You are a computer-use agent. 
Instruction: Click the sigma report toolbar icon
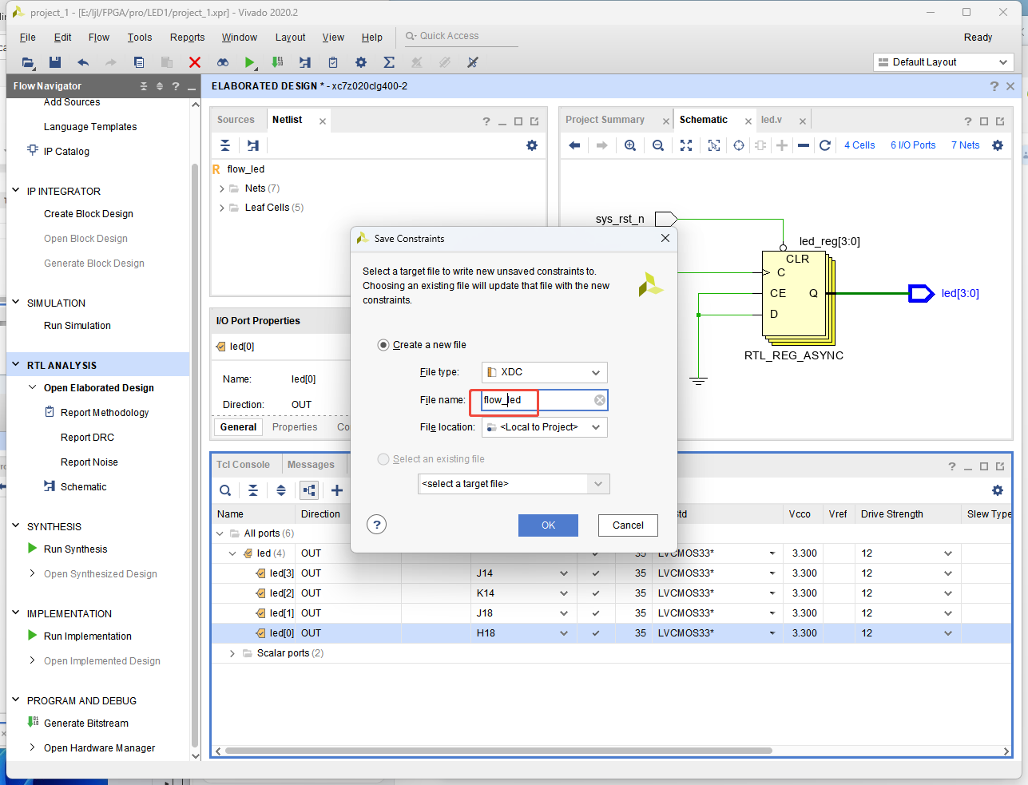coord(389,62)
